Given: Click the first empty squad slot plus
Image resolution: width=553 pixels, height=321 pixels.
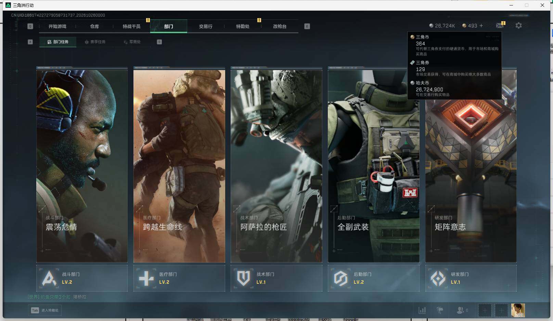Looking at the screenshot, I should point(485,310).
